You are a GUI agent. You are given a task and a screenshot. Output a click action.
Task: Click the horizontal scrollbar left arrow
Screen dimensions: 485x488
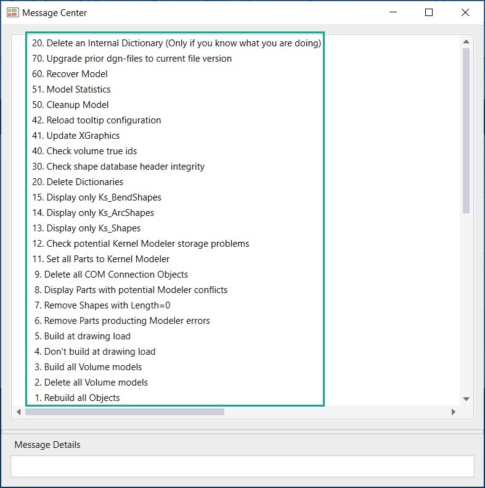[x=18, y=411]
